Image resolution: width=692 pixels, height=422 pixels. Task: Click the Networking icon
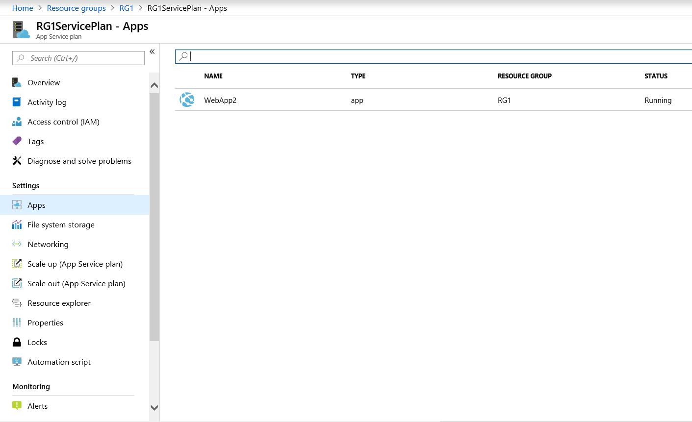(x=17, y=244)
